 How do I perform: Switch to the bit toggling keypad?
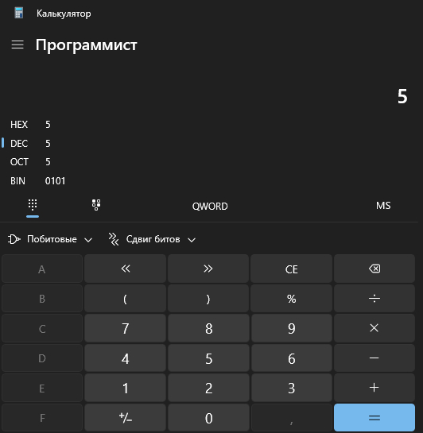(x=96, y=205)
